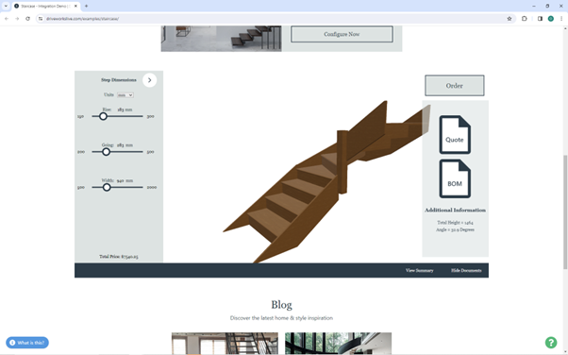Click Hide Documents in the footer bar
The image size is (568, 355).
466,271
